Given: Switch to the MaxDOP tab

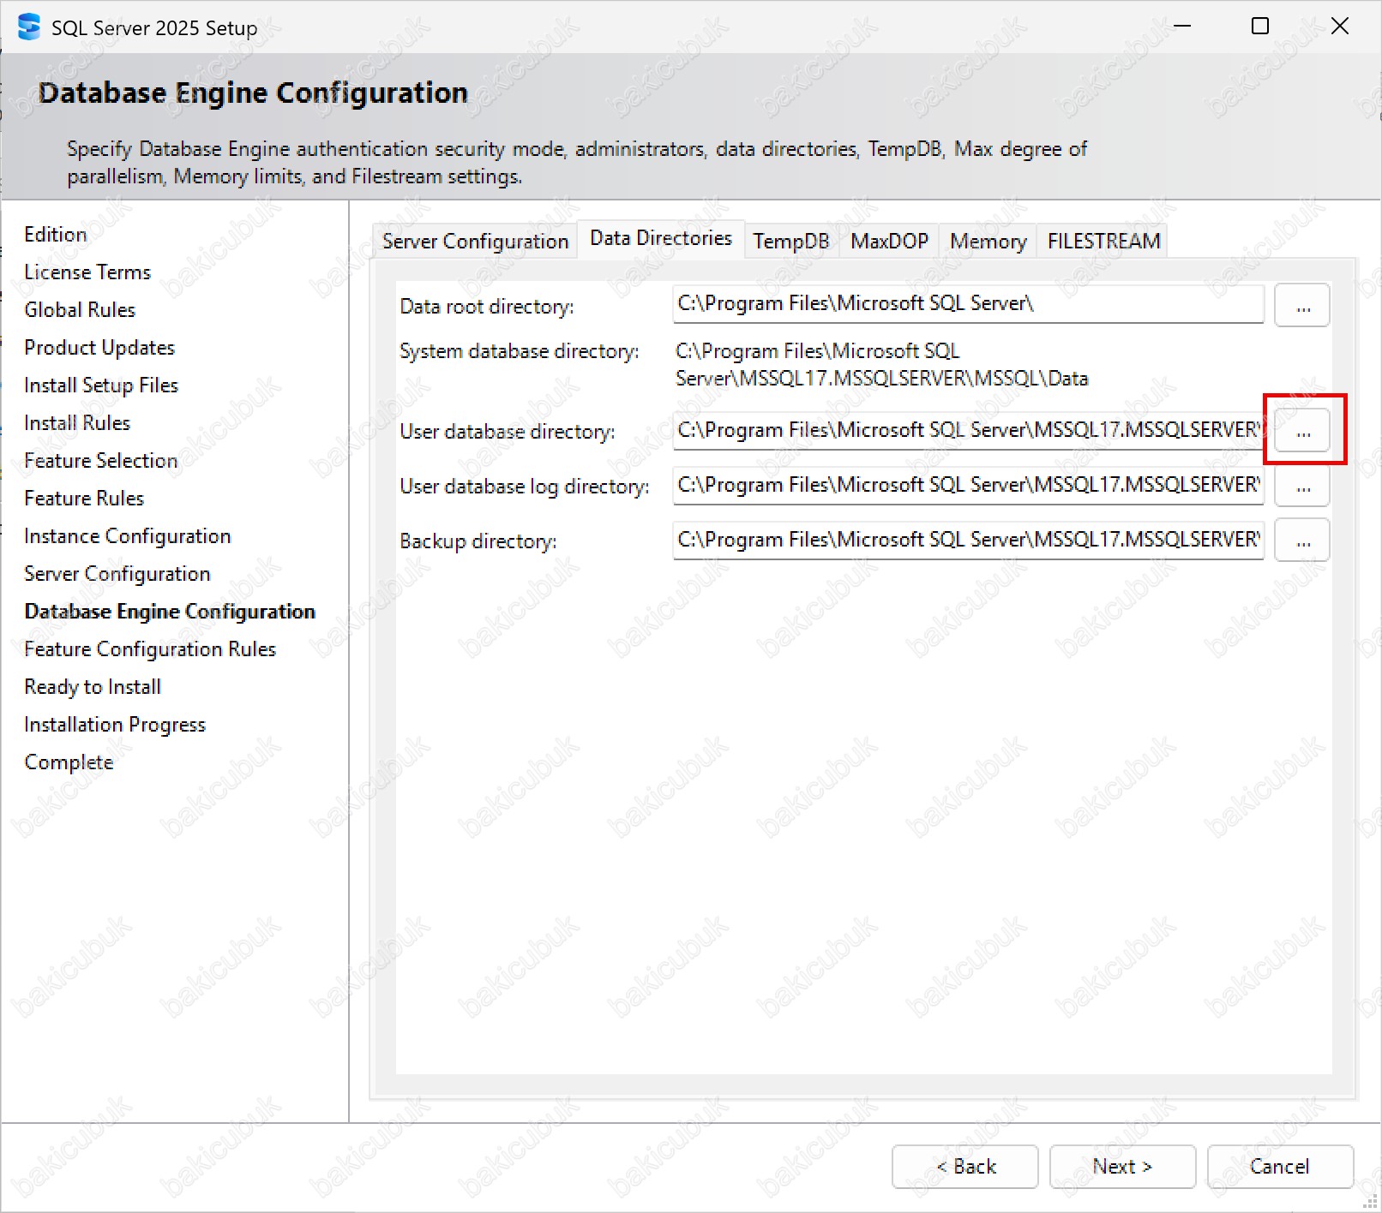Looking at the screenshot, I should tap(889, 242).
